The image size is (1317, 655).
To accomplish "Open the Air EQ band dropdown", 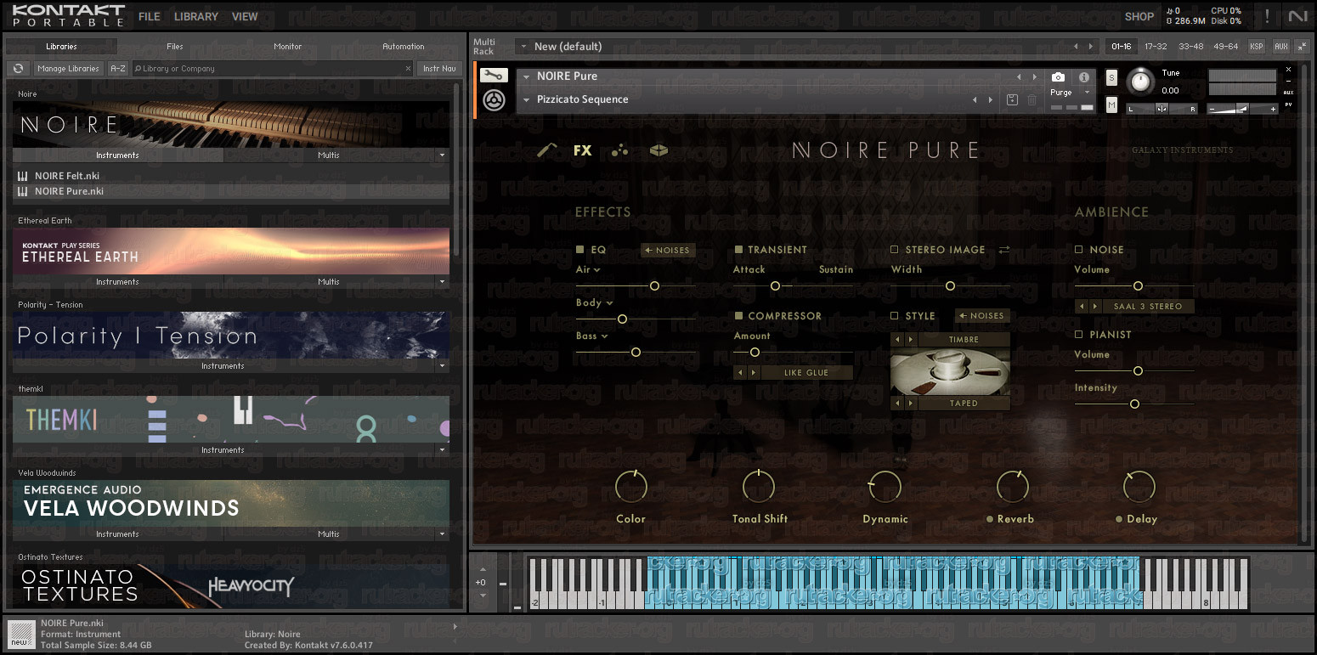I will (588, 269).
